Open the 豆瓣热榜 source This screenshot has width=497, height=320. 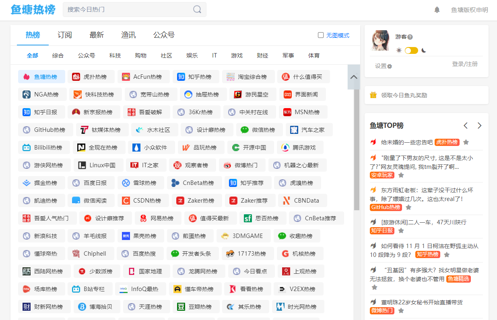click(196, 306)
